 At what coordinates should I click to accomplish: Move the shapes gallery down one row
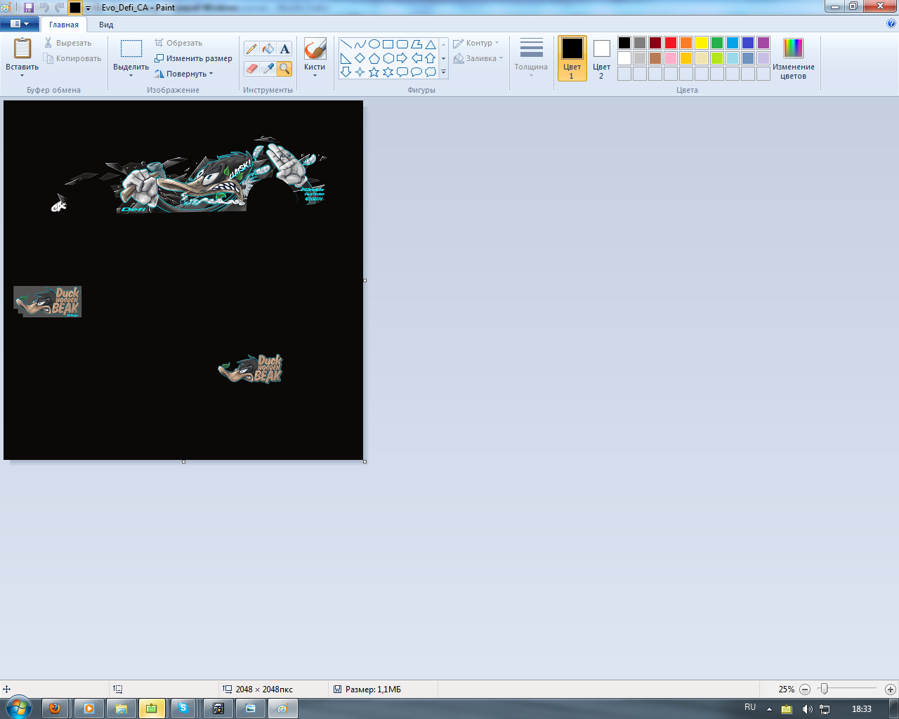(x=443, y=58)
